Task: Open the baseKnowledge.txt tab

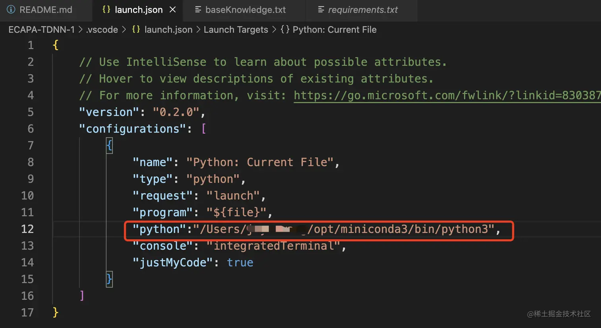Action: click(x=245, y=10)
